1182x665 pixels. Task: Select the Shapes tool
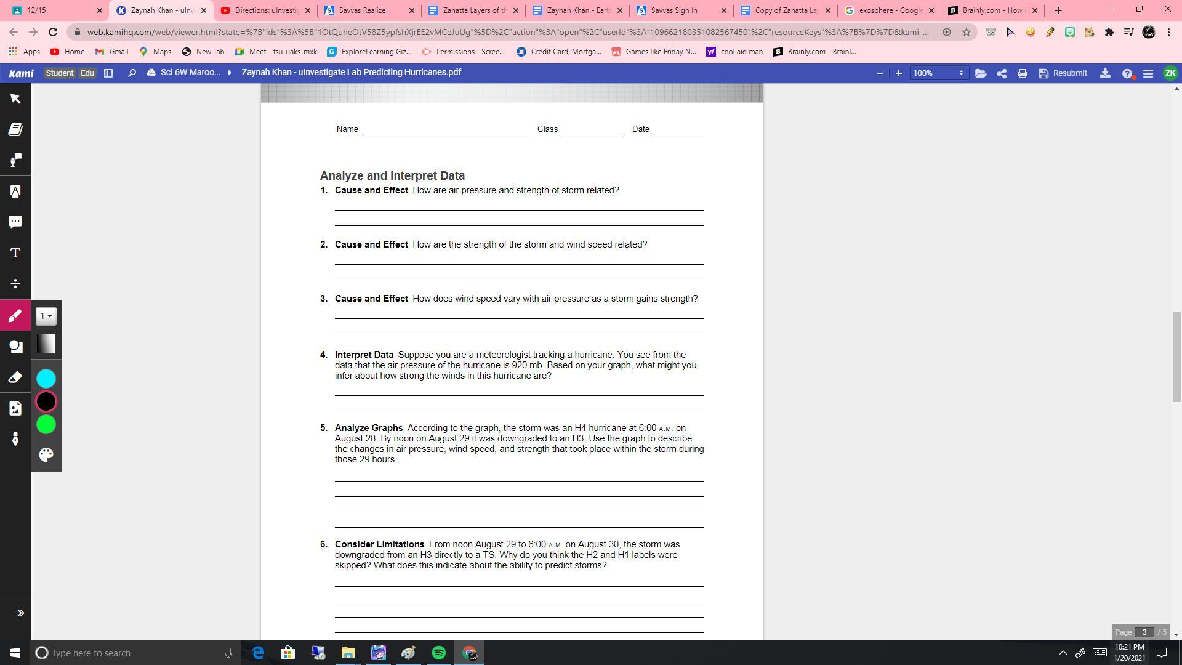15,347
